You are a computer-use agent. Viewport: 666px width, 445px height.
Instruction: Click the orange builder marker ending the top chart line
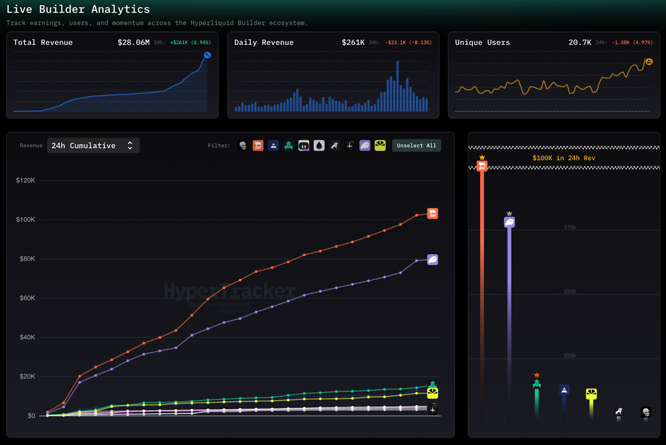[x=432, y=214]
